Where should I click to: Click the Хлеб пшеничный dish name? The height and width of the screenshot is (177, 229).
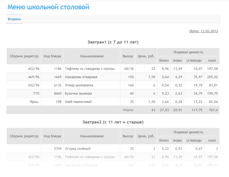click(x=78, y=102)
